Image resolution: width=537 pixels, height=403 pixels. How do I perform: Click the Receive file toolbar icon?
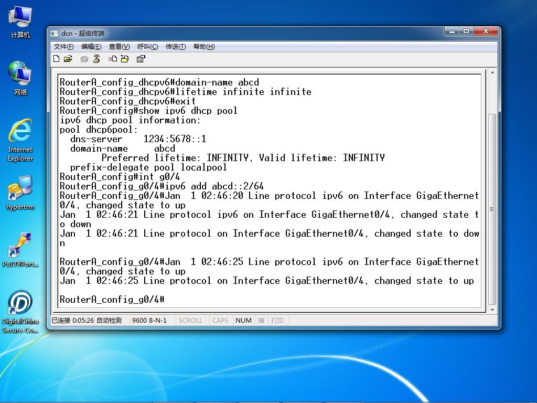pyautogui.click(x=125, y=59)
